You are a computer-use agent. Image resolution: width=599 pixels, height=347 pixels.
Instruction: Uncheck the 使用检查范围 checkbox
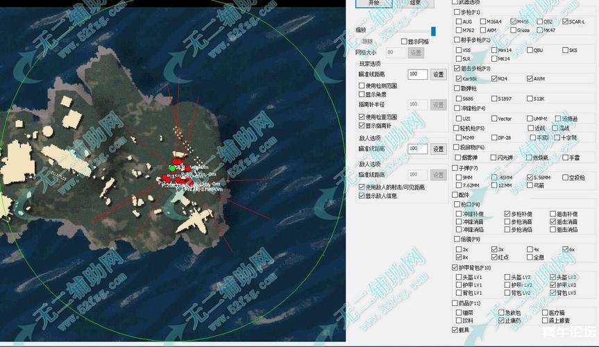click(362, 117)
